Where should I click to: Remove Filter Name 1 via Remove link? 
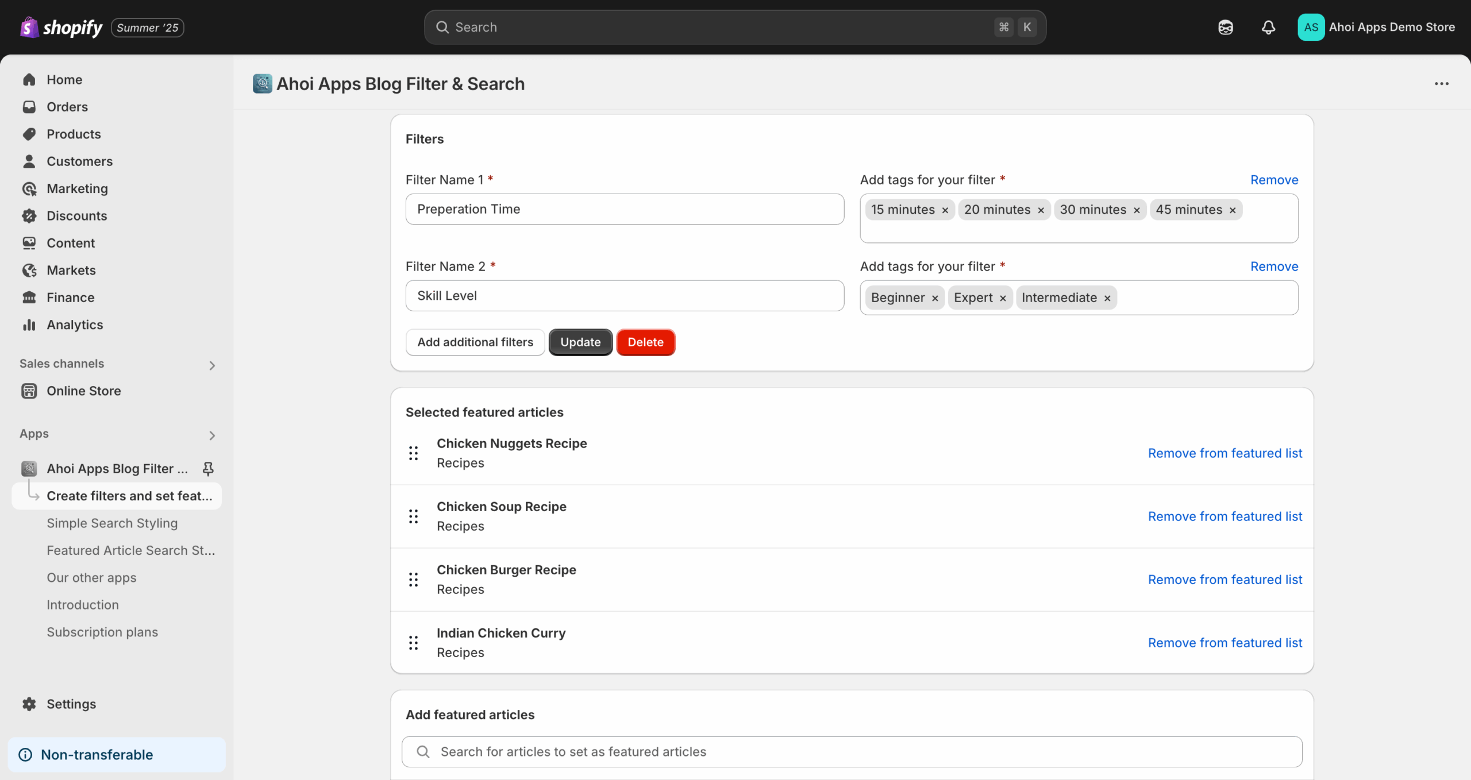[x=1274, y=180]
